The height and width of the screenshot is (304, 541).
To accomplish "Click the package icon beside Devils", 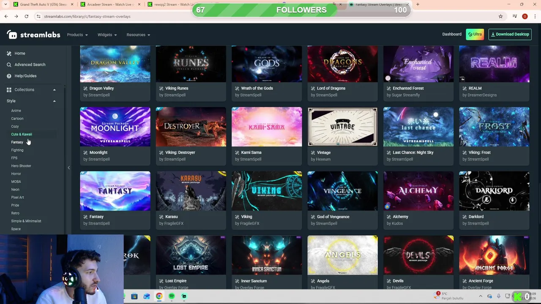I will [x=389, y=281].
